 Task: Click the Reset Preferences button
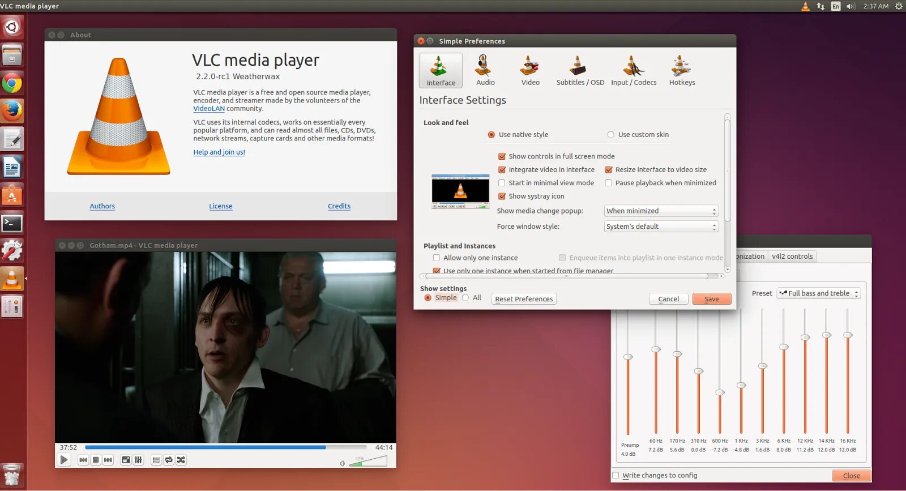[524, 299]
